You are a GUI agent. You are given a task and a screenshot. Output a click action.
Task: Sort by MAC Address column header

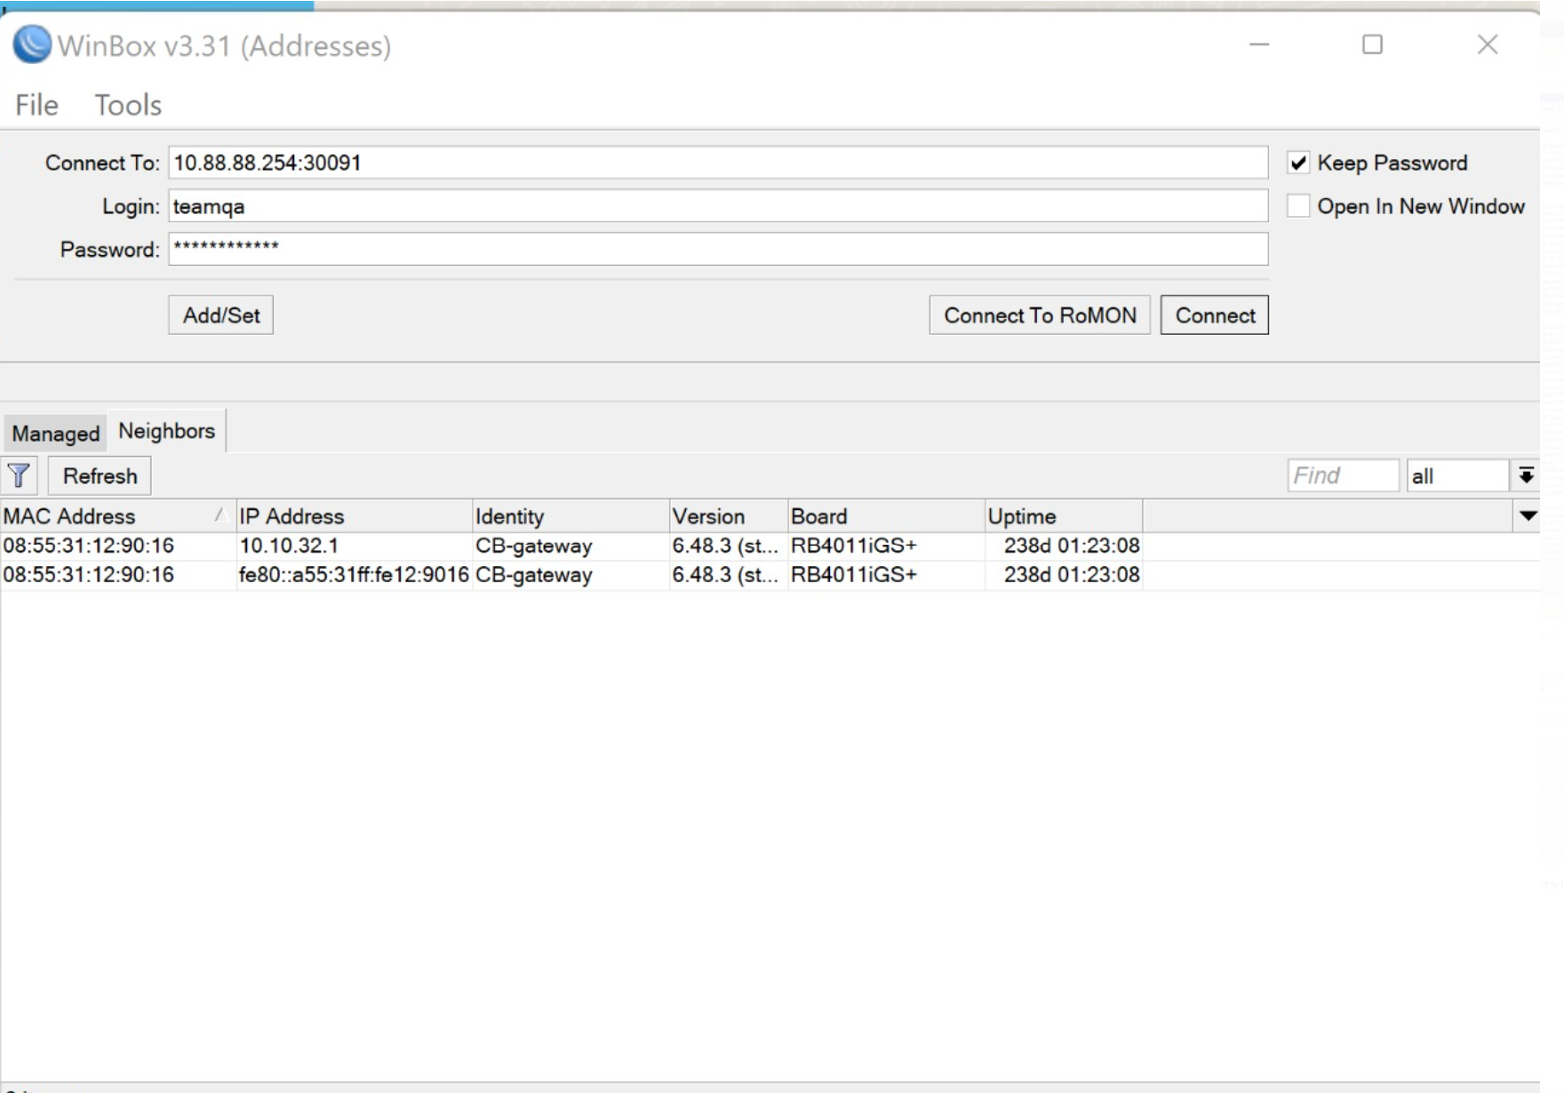pos(117,516)
